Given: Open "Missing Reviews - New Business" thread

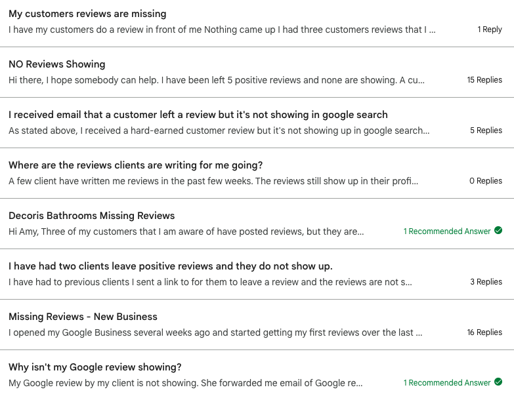Looking at the screenshot, I should (83, 317).
